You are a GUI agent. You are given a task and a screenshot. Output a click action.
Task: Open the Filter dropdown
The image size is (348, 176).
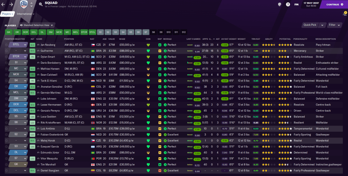point(335,25)
